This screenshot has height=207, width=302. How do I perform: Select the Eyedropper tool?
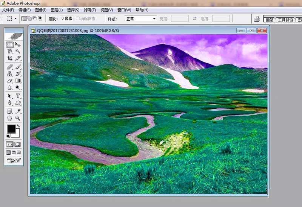18,111
